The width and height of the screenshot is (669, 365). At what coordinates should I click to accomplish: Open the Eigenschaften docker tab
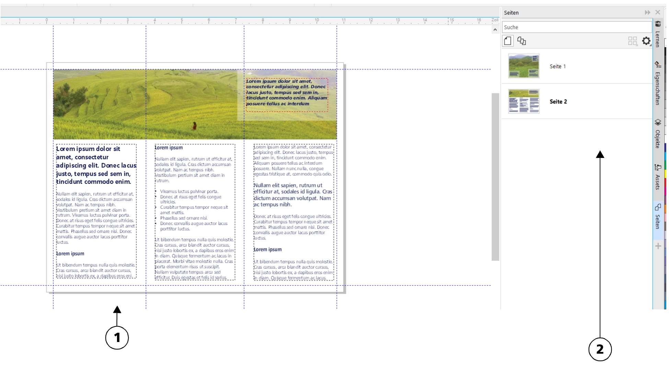658,83
